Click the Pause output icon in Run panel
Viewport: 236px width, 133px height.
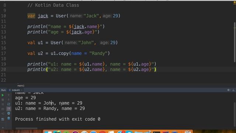[3, 104]
